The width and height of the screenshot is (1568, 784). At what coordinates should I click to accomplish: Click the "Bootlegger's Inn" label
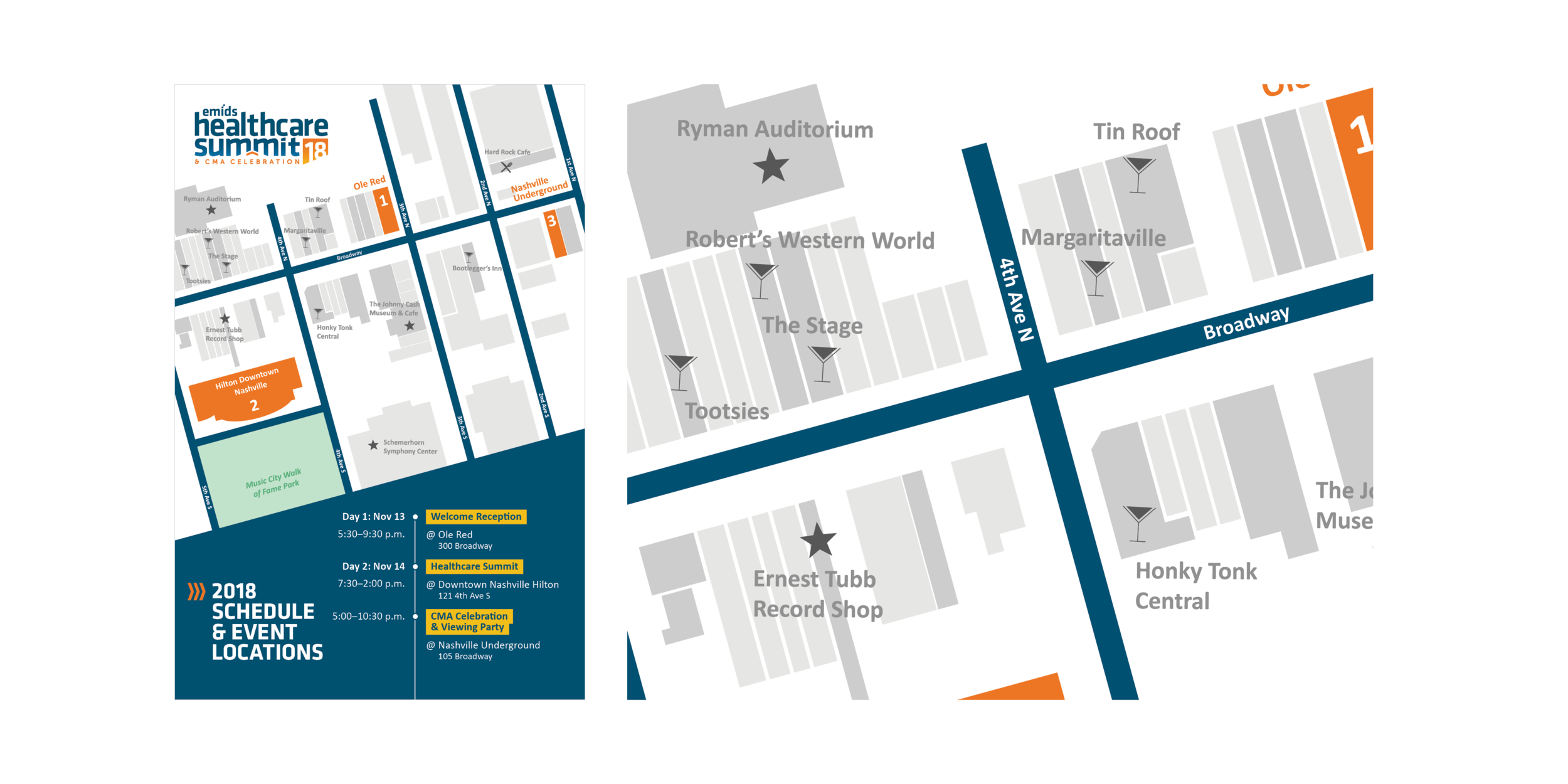[x=477, y=268]
